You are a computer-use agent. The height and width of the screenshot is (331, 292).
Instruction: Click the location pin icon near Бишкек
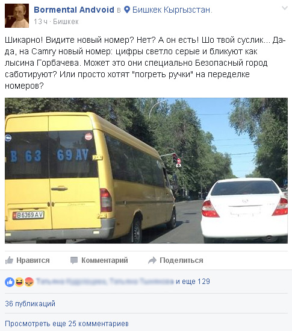click(127, 10)
